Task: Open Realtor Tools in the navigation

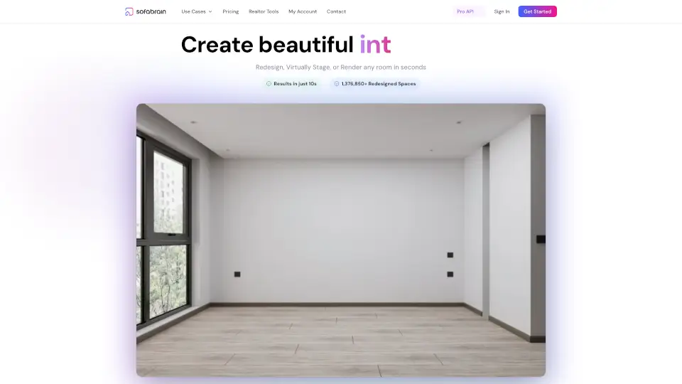Action: (x=264, y=11)
